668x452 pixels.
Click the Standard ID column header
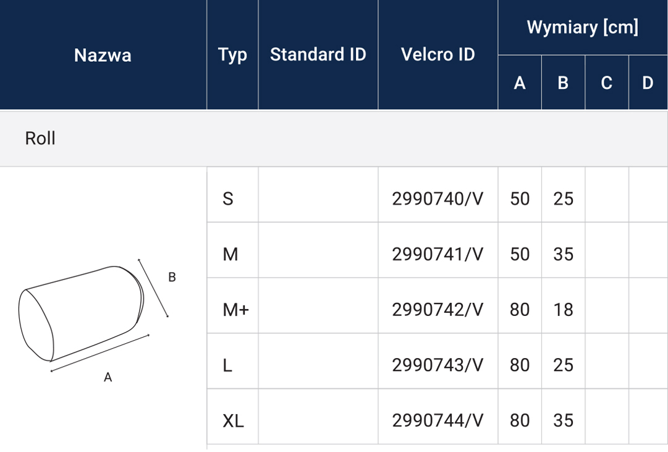[318, 55]
